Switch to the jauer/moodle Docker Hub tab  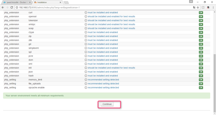17,2
